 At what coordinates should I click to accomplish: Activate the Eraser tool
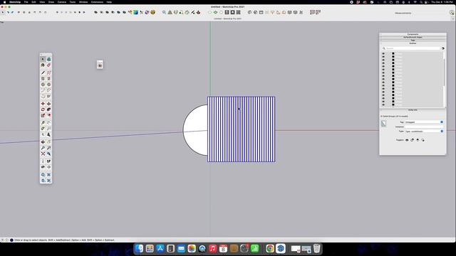(49, 65)
